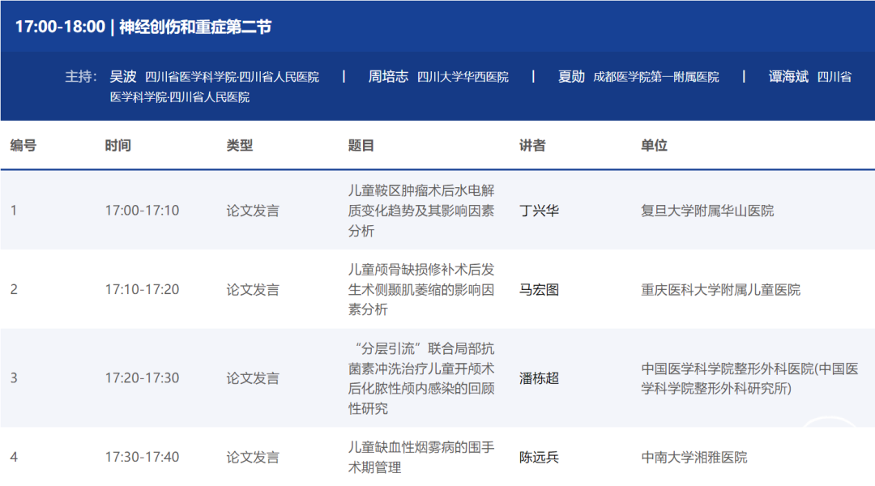
Task: Open the talk on 儿童颅骨缺损修补术
Action: click(420, 289)
